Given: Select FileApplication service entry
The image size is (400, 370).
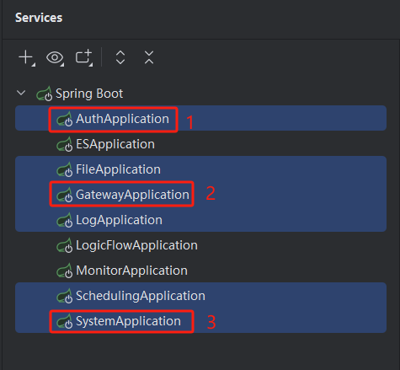Looking at the screenshot, I should (200, 169).
